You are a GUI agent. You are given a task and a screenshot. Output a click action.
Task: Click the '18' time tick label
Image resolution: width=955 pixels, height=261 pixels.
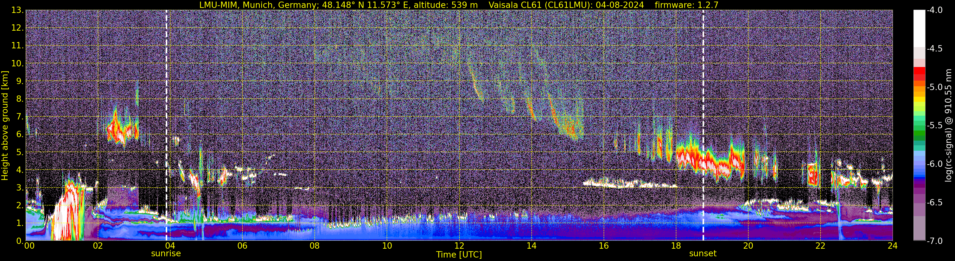(676, 246)
